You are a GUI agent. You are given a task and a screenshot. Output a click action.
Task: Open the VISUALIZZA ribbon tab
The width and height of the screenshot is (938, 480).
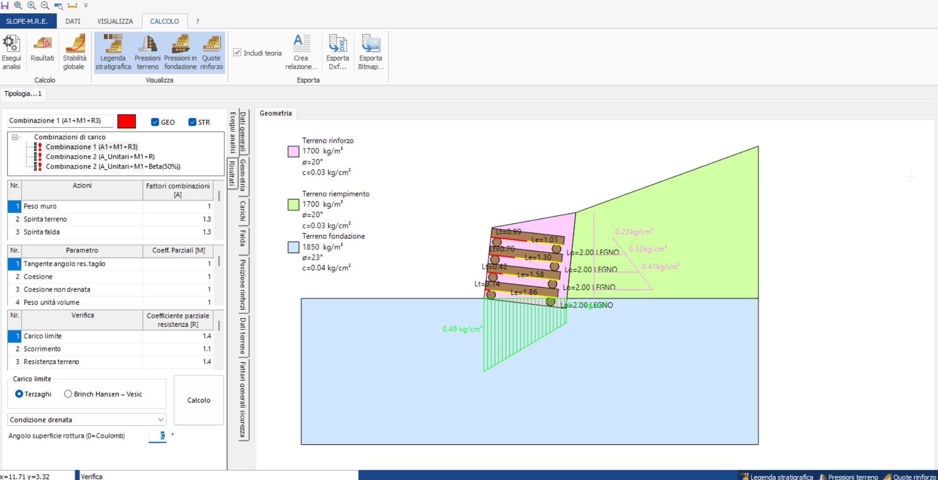tap(115, 21)
